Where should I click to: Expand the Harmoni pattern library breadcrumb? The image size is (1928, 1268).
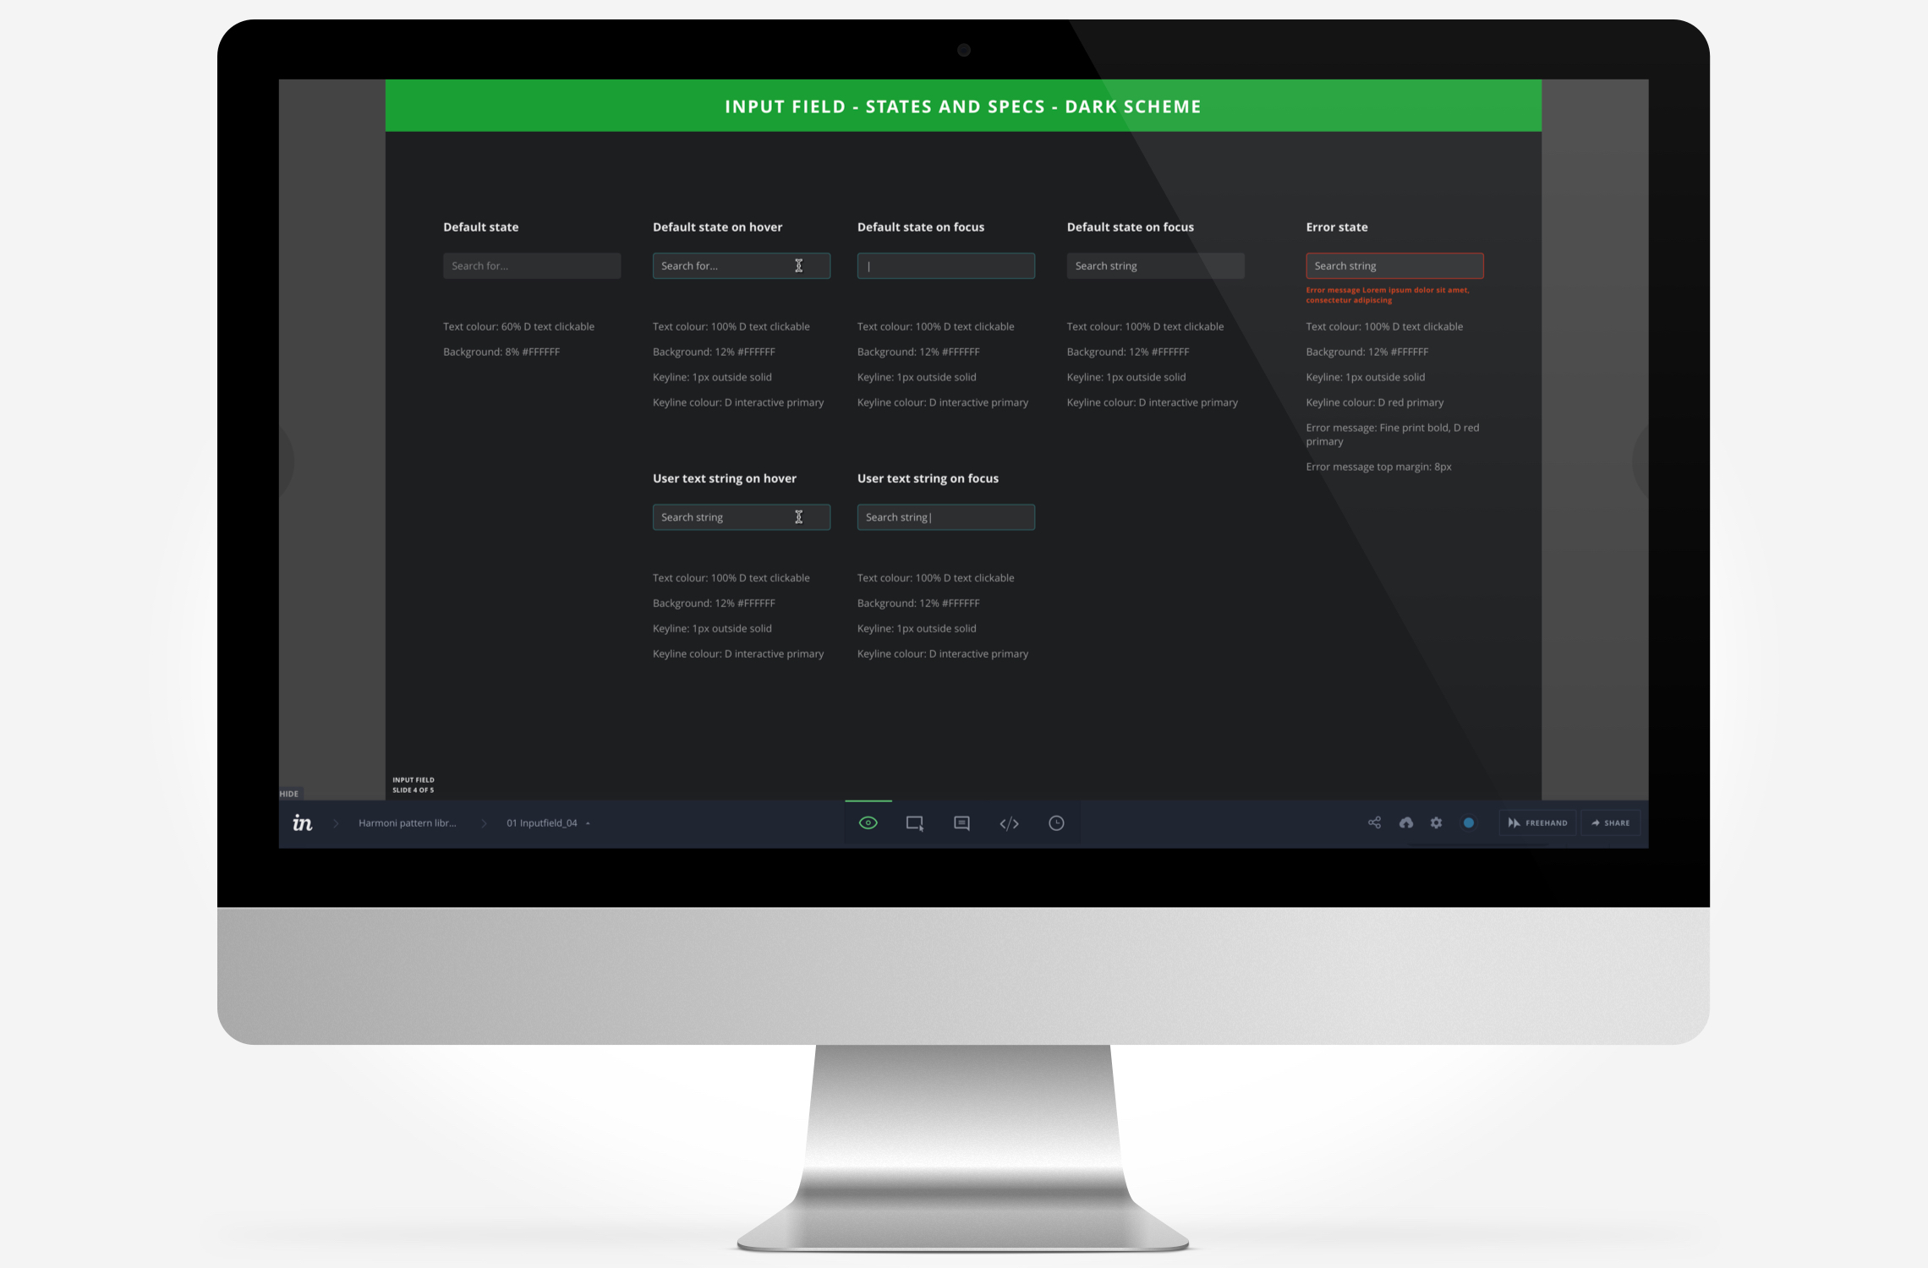(x=401, y=823)
